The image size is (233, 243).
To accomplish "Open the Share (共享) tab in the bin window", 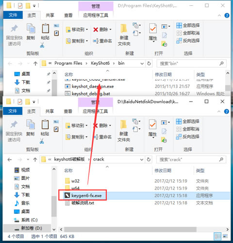I will click(x=50, y=16).
